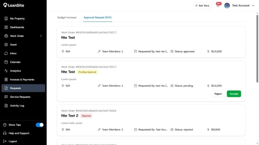Click the LeanSite logo
The image size is (259, 145).
14,5
